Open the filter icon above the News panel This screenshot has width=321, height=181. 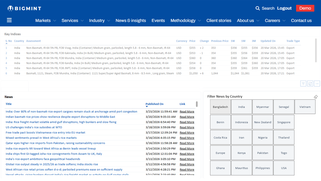303,84
